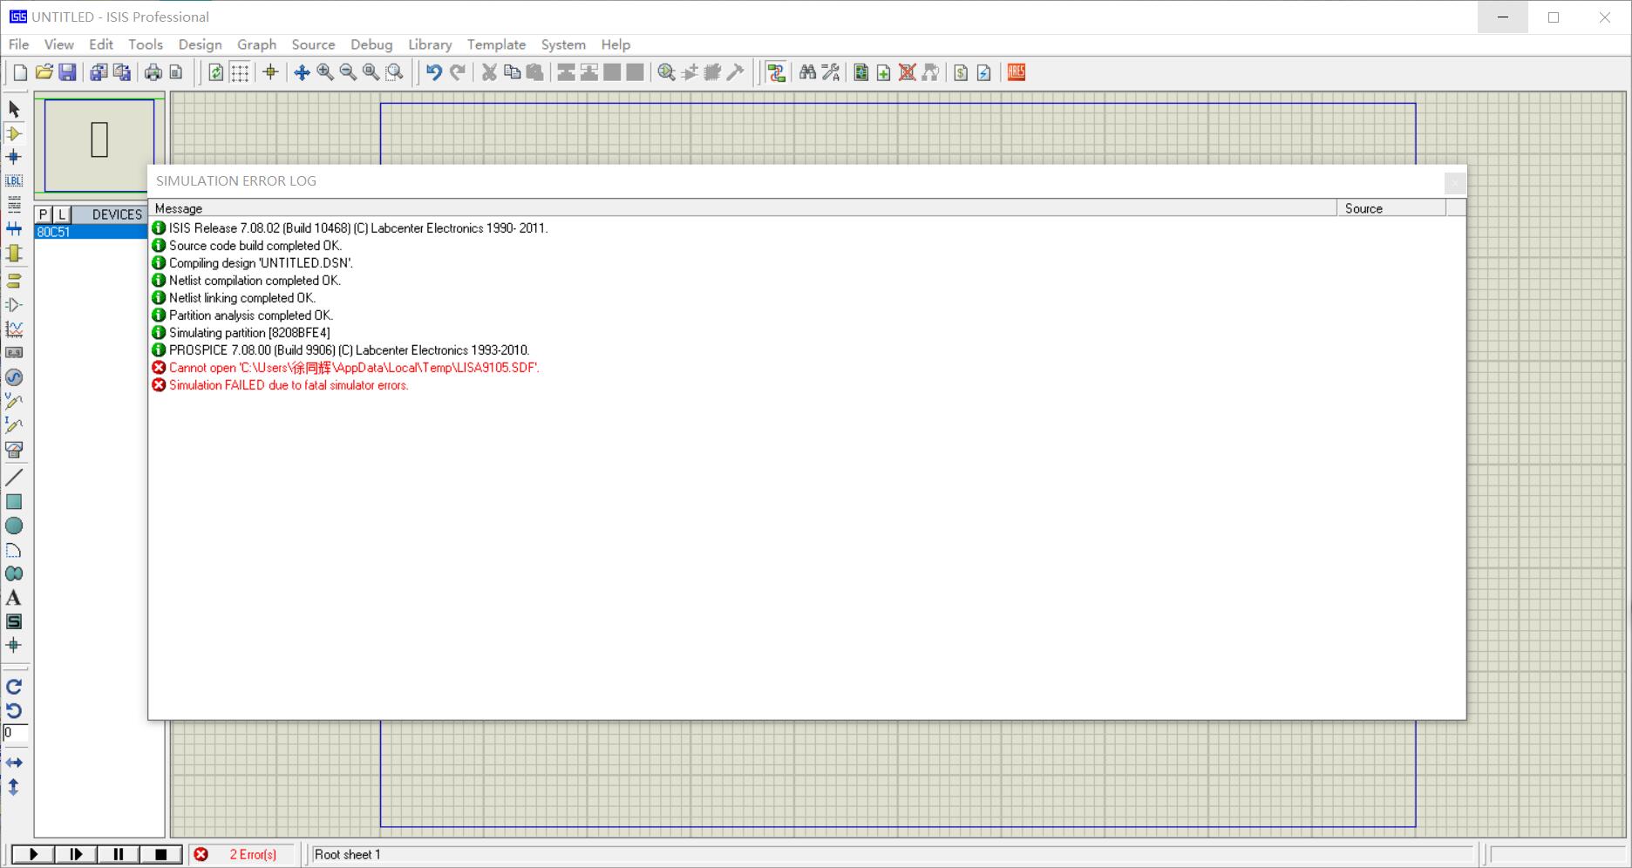
Task: Play the simulation
Action: (x=33, y=855)
